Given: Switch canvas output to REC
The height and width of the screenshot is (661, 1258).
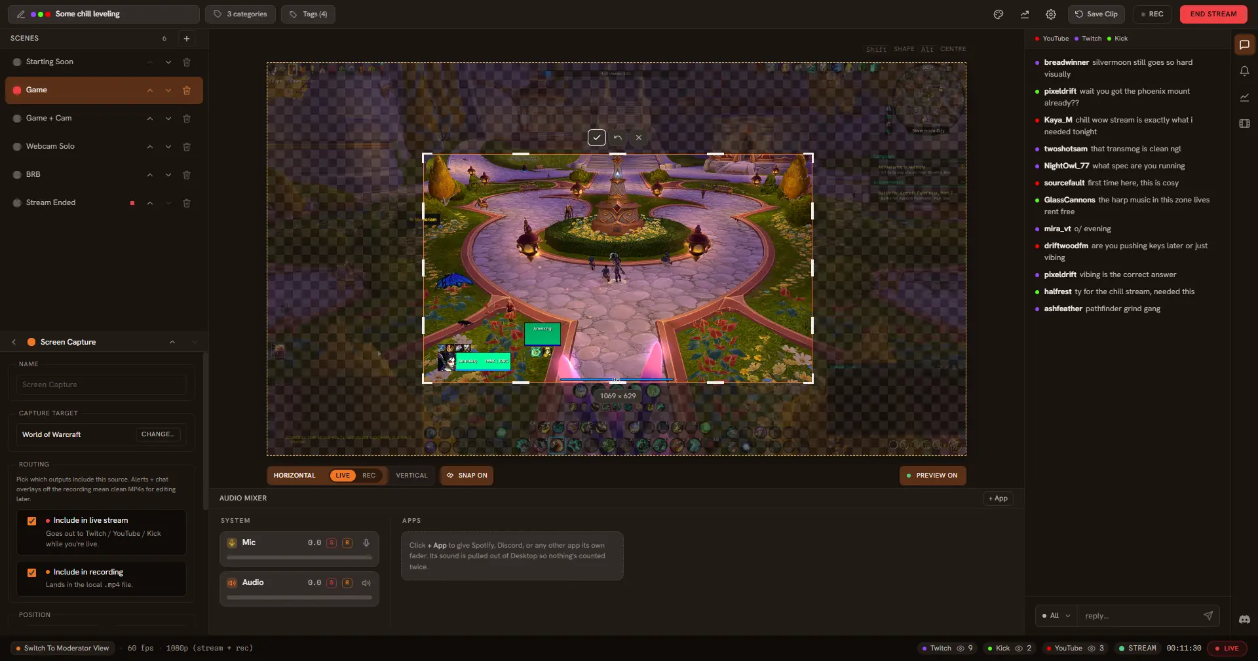Looking at the screenshot, I should (369, 476).
